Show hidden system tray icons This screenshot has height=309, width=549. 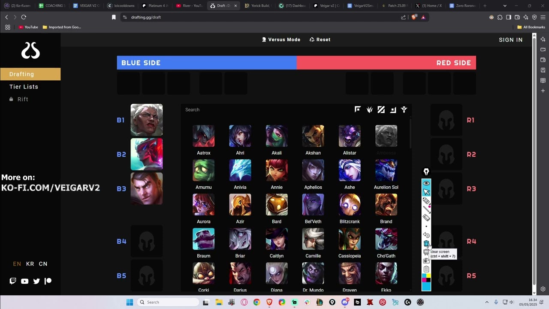pos(487,302)
